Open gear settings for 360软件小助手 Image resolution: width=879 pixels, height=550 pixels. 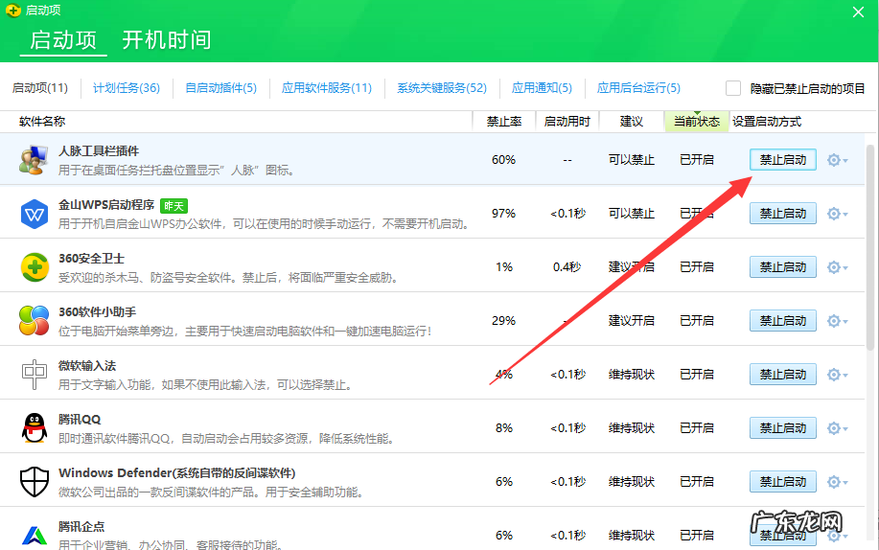point(837,321)
